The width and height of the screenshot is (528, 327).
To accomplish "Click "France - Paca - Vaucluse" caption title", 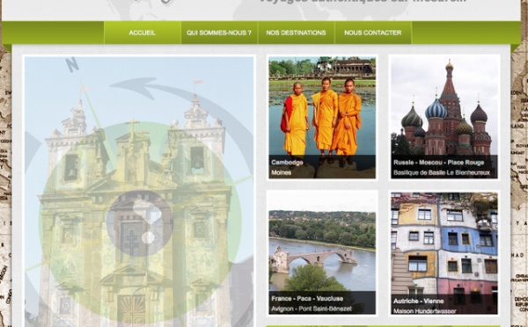I will pyautogui.click(x=307, y=298).
